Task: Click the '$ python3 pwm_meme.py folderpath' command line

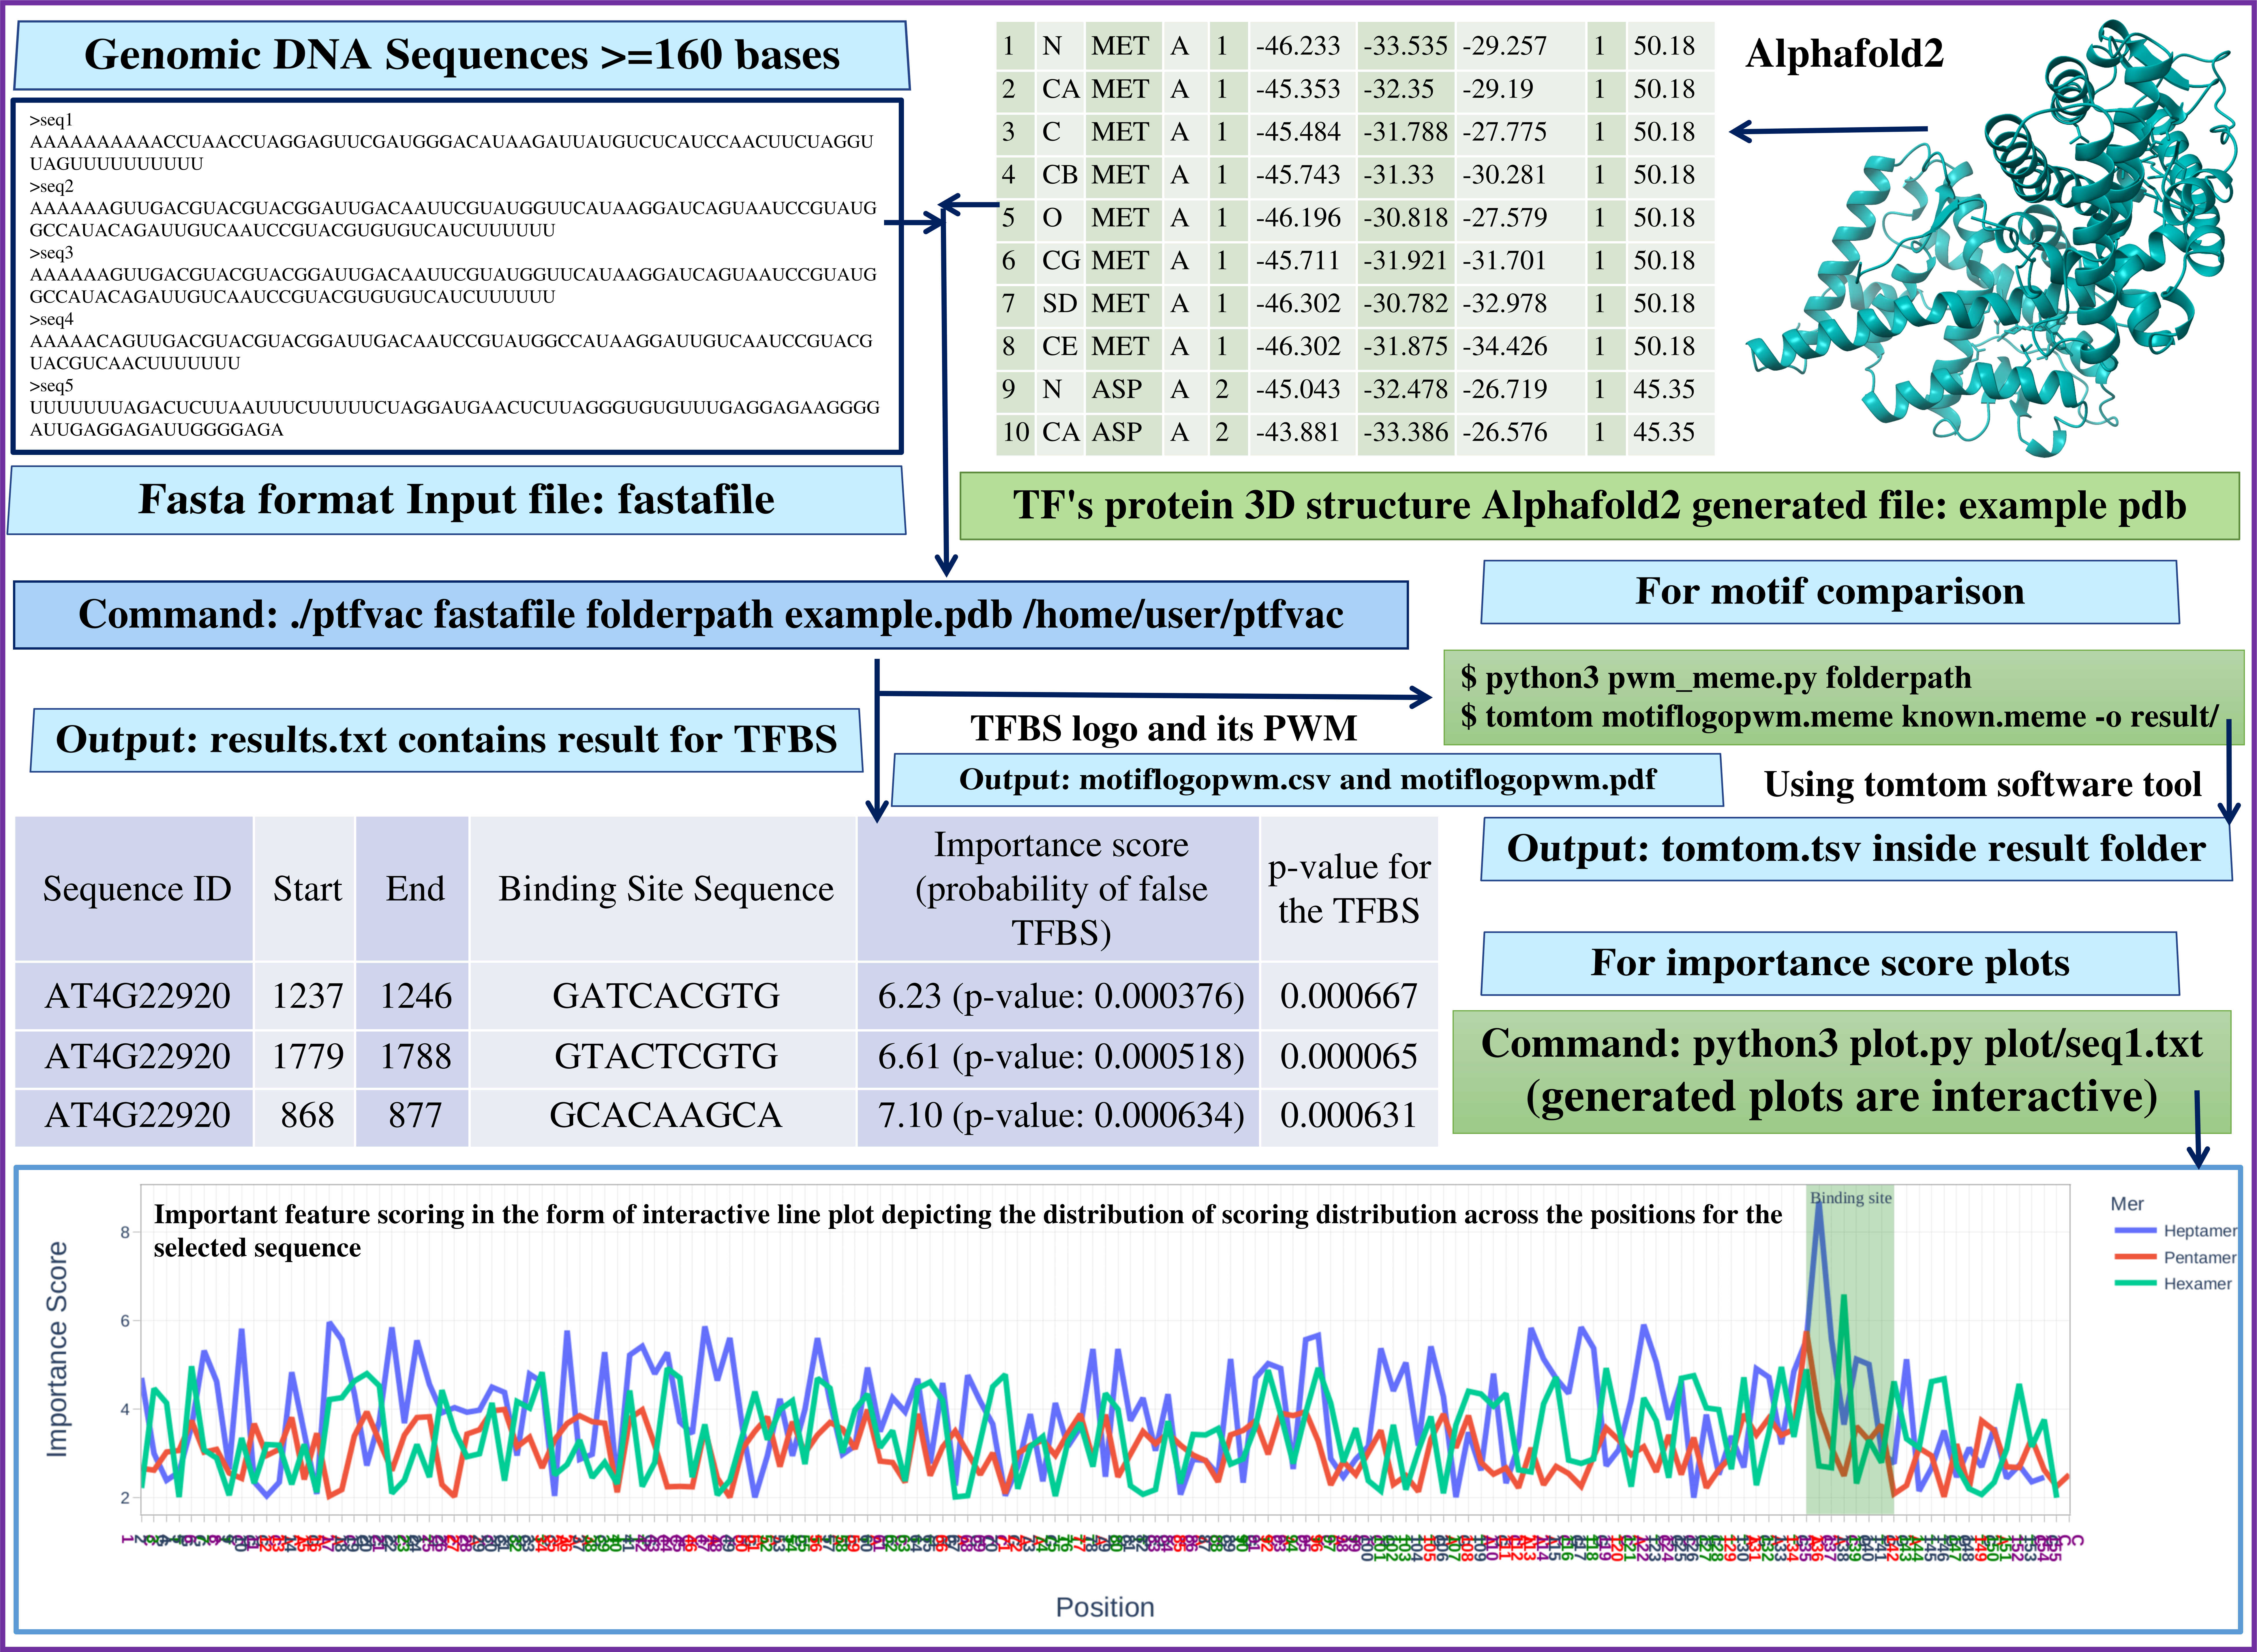Action: click(1716, 678)
